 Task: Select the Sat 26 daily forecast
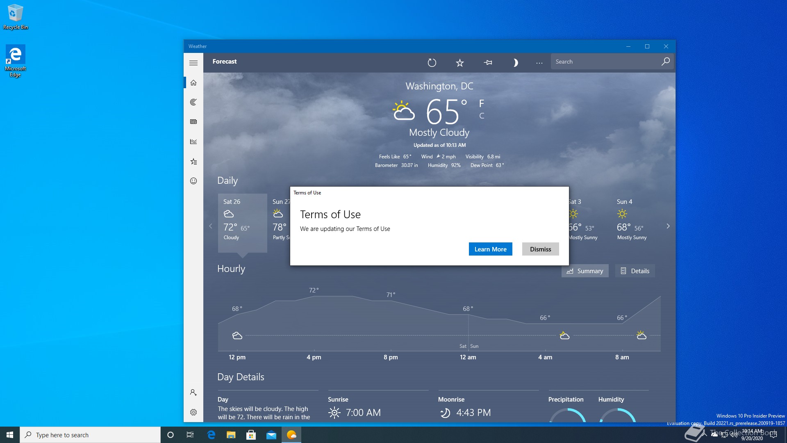[x=243, y=223]
